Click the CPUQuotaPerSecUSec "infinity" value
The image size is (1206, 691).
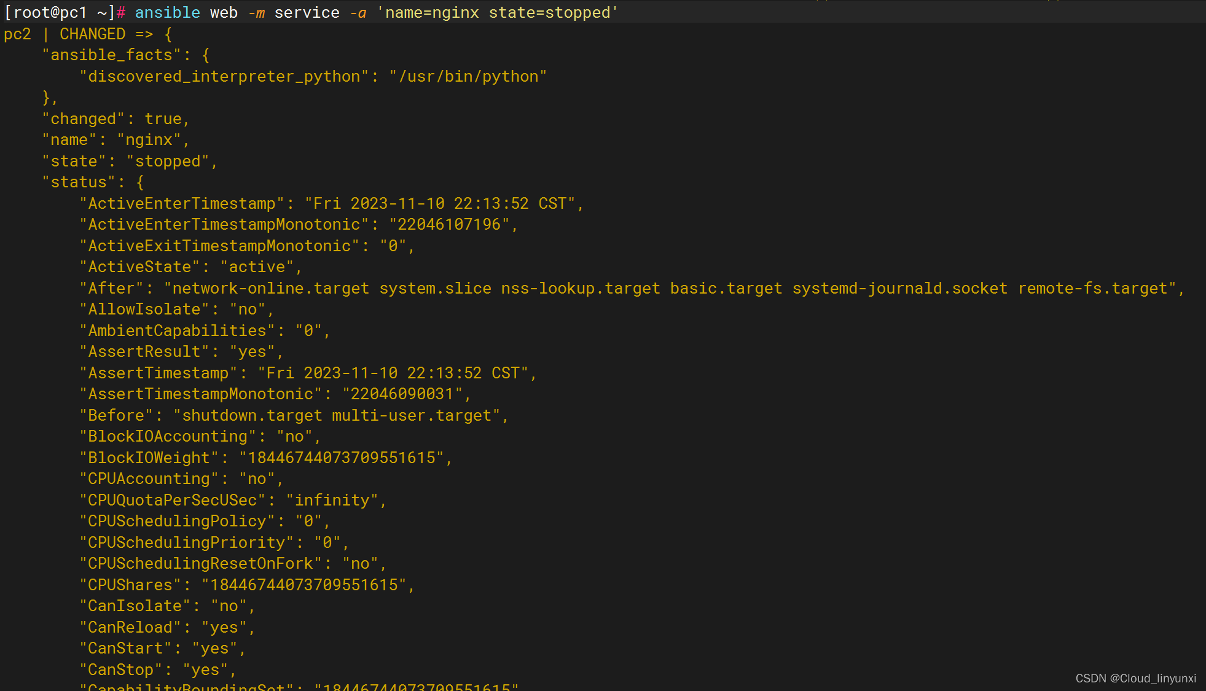click(332, 500)
